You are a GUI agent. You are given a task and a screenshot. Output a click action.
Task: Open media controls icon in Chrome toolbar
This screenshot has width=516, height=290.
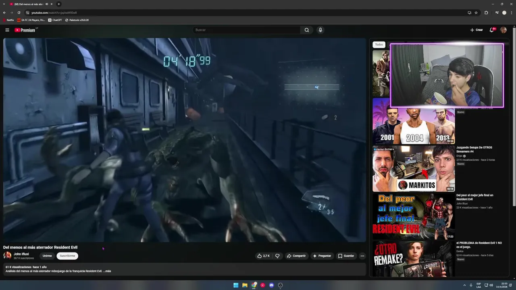497,12
